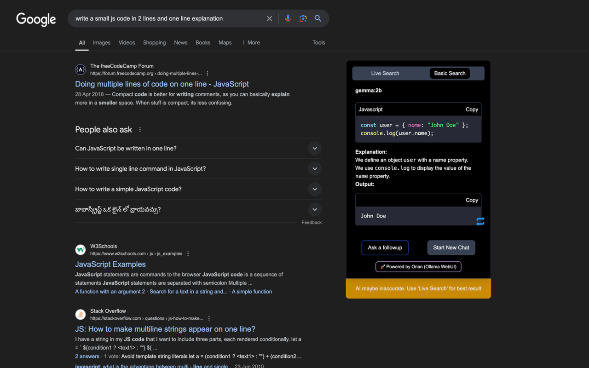The height and width of the screenshot is (368, 589).
Task: Open 'A simple function' sitelink
Action: coord(252,292)
